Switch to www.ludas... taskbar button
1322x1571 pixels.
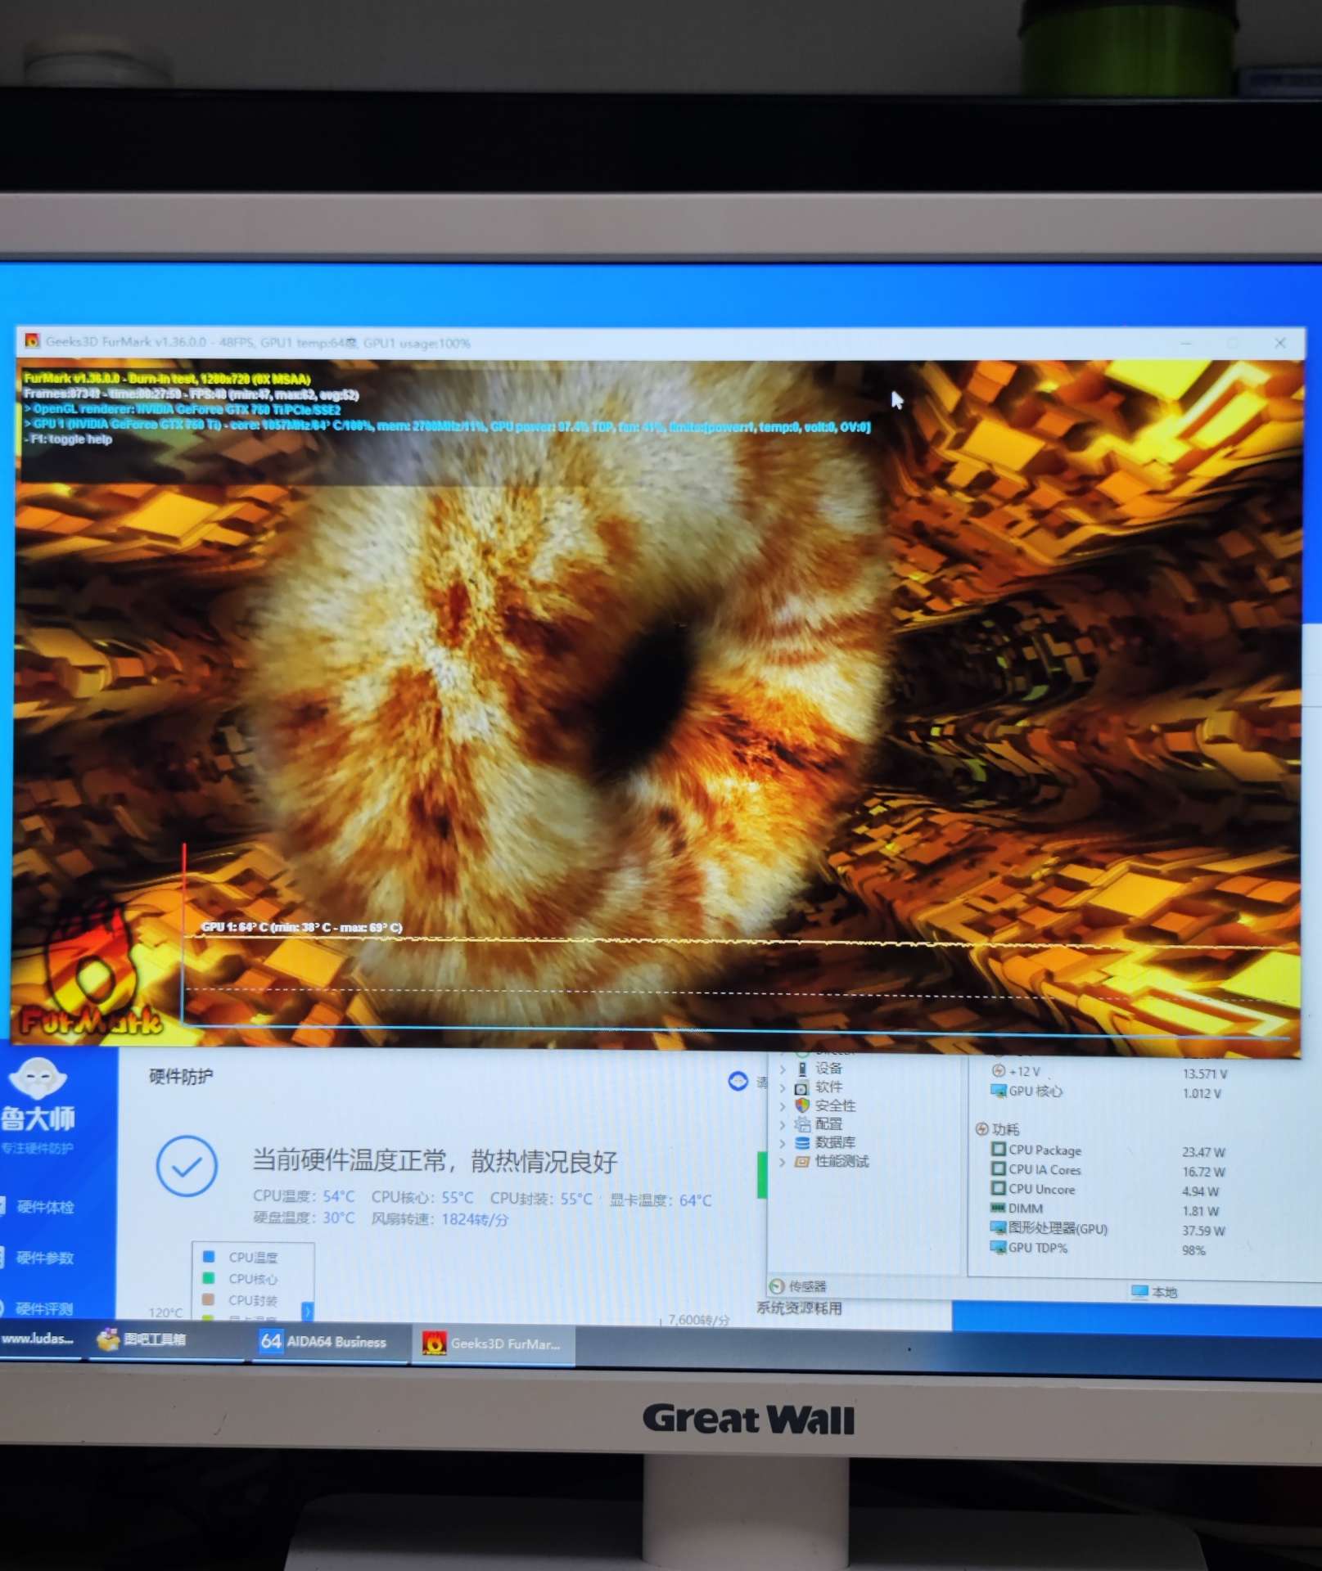(x=38, y=1339)
